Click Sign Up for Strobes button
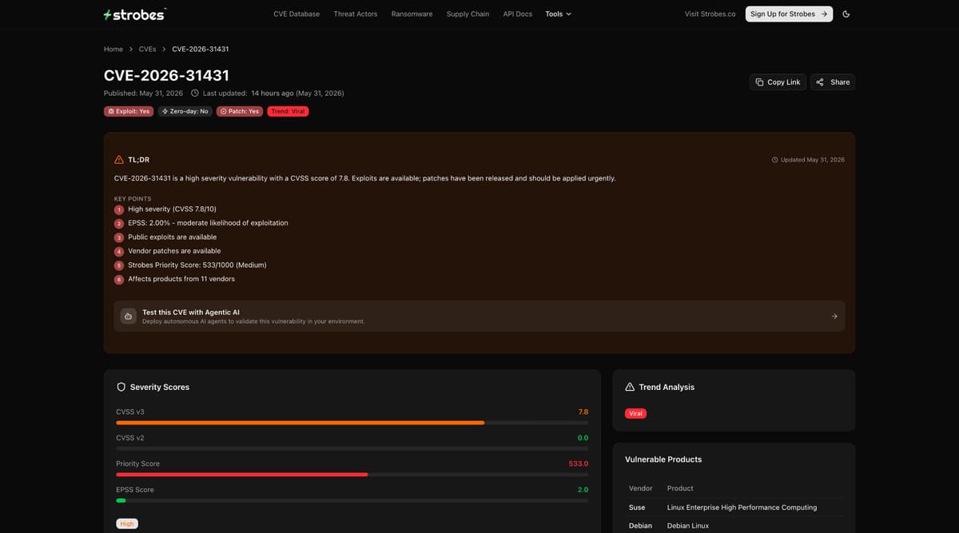959x533 pixels. coord(789,14)
